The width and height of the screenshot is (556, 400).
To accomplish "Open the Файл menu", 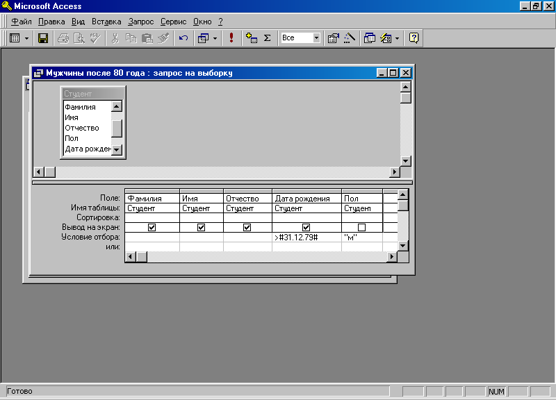I will 22,22.
